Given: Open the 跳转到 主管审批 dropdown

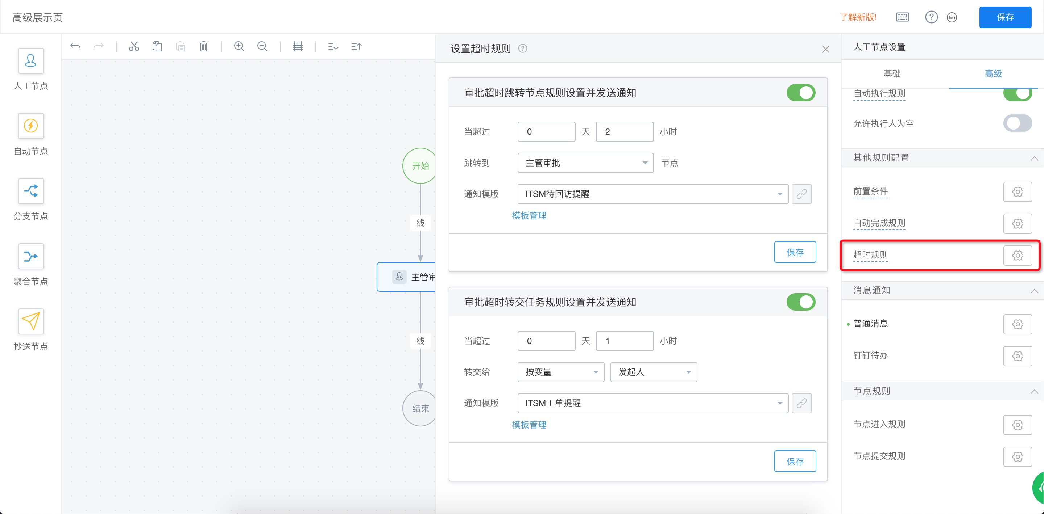Looking at the screenshot, I should (585, 163).
